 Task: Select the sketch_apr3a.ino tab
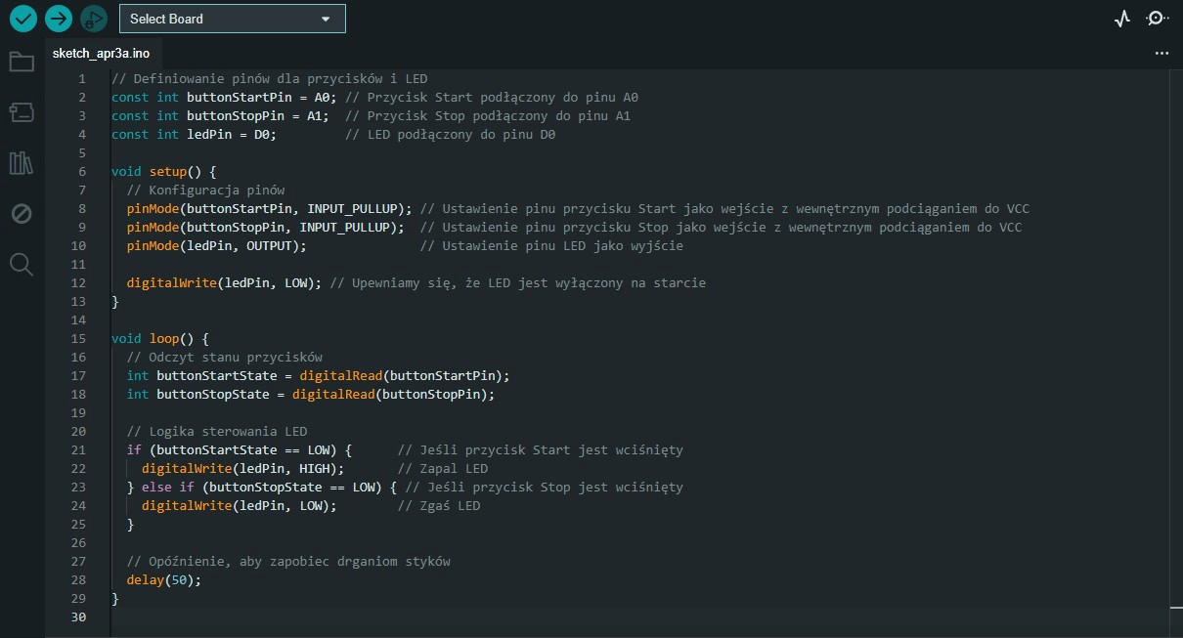(102, 53)
